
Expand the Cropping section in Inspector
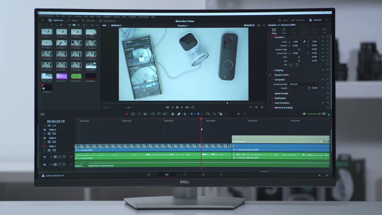(x=279, y=70)
